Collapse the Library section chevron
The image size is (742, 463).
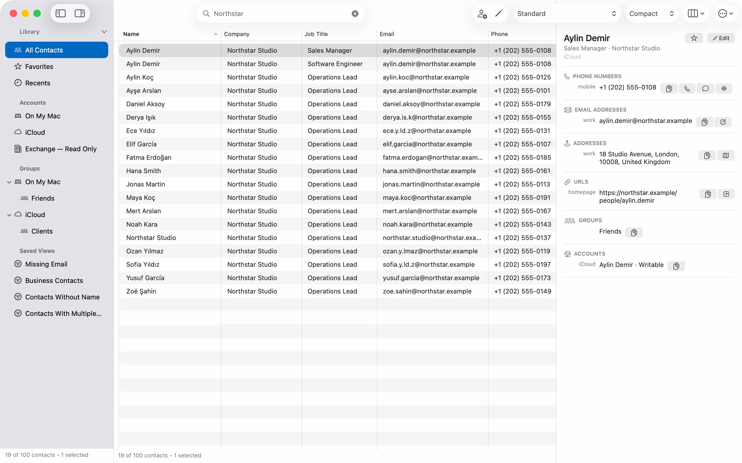[x=104, y=32]
